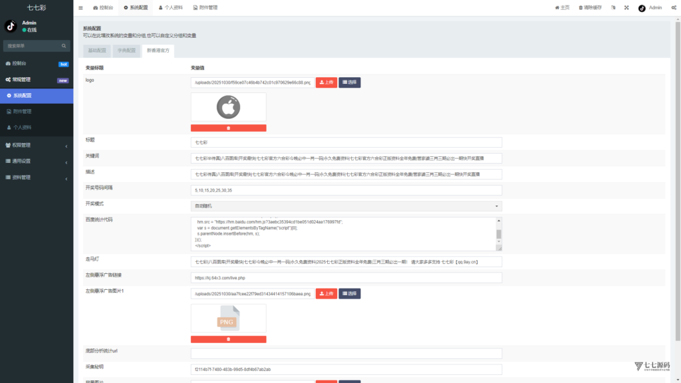Click the 左侧悬浮广告图片1 path input

[252, 294]
